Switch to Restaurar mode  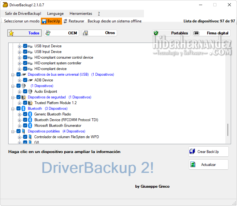pyautogui.click(x=74, y=21)
